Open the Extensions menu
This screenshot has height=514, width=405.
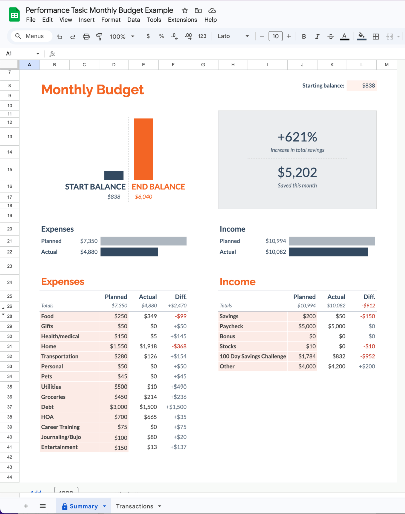pos(182,20)
